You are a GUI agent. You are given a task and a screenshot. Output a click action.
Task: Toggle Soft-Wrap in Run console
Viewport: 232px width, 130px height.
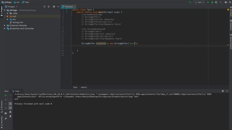(x=10, y=104)
